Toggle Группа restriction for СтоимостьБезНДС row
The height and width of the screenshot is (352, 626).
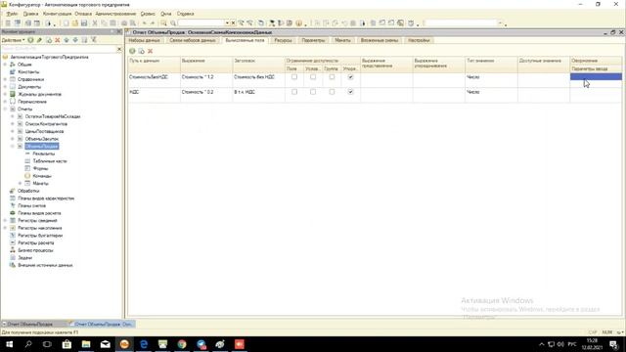coord(332,77)
